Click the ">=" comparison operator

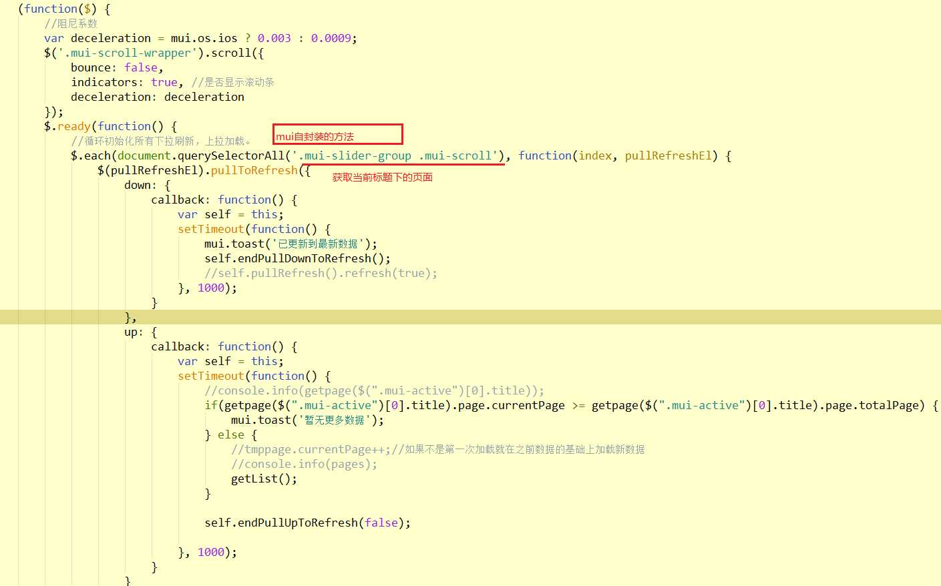[x=578, y=405]
